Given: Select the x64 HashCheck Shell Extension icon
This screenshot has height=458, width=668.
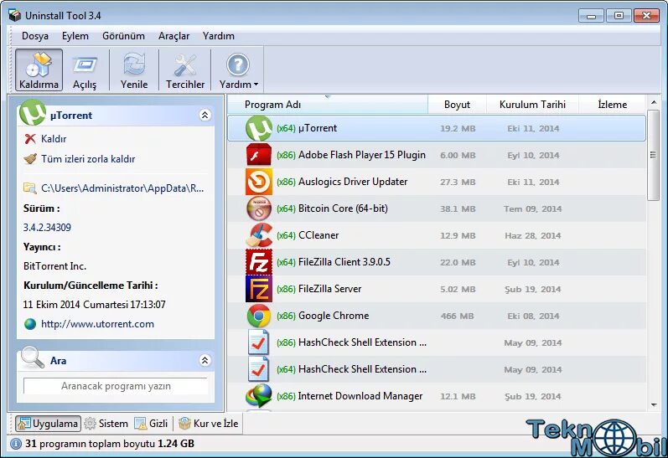Looking at the screenshot, I should click(x=259, y=369).
